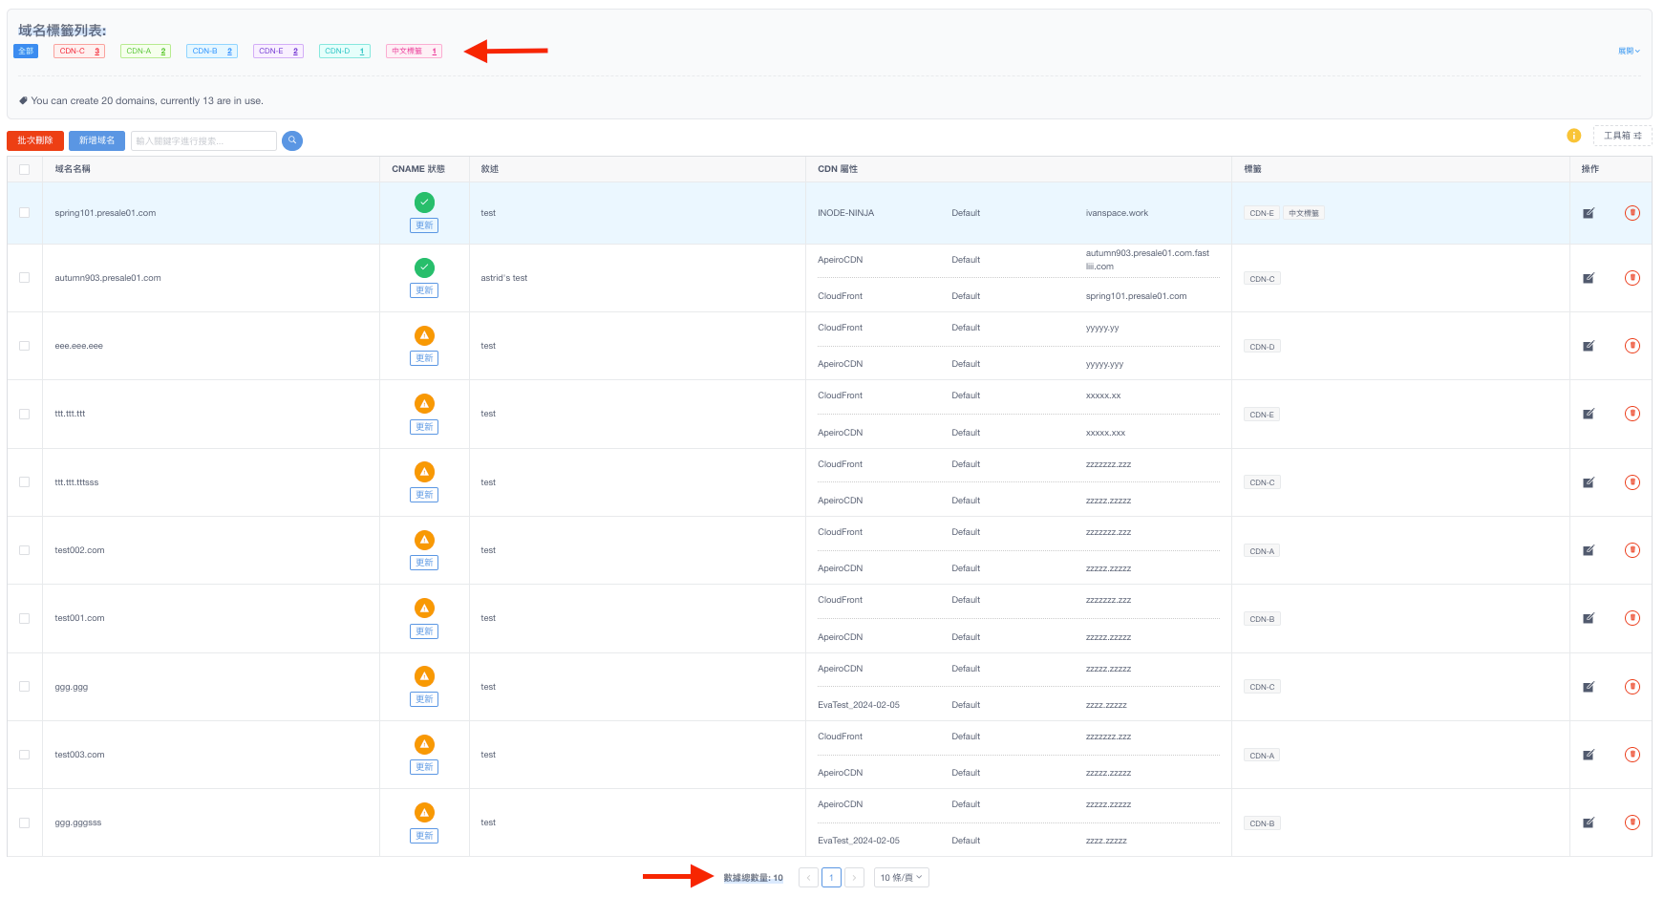Delete the autumn903.presale01.com domain
Image resolution: width=1664 pixels, height=897 pixels.
coord(1632,278)
